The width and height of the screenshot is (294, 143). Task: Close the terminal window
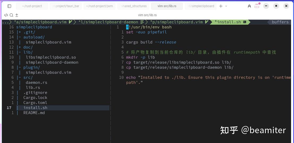click(286, 6)
